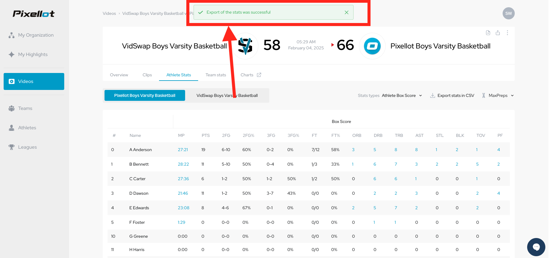Click the PF column header
This screenshot has height=258, width=552.
[x=500, y=135]
